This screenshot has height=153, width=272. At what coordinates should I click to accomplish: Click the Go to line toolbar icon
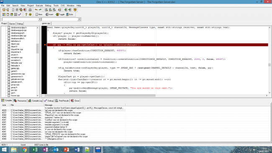[x=59, y=10]
